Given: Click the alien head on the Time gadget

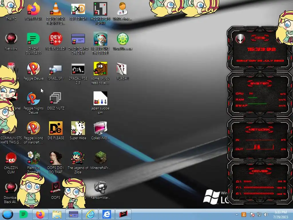Looking at the screenshot, I should 240,39.
